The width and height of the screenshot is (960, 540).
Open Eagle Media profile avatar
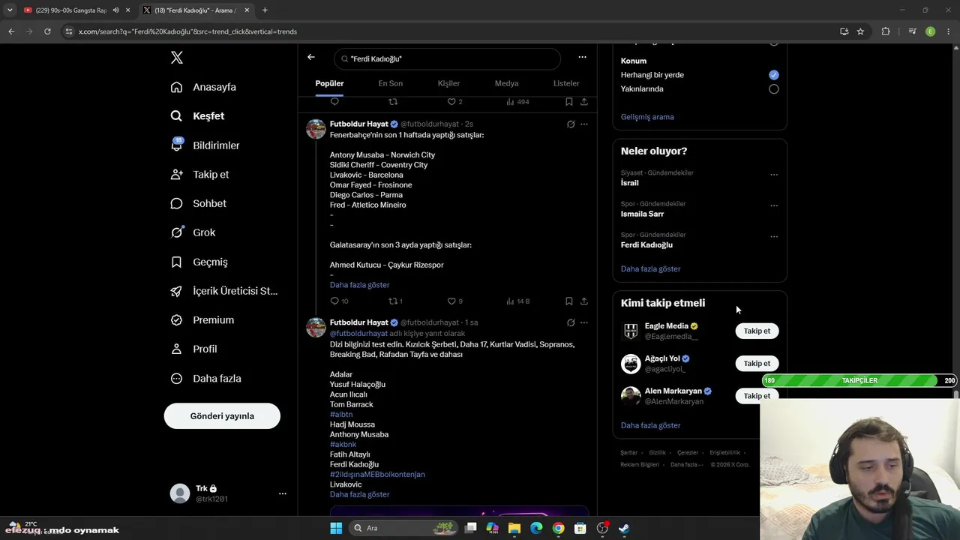[631, 331]
